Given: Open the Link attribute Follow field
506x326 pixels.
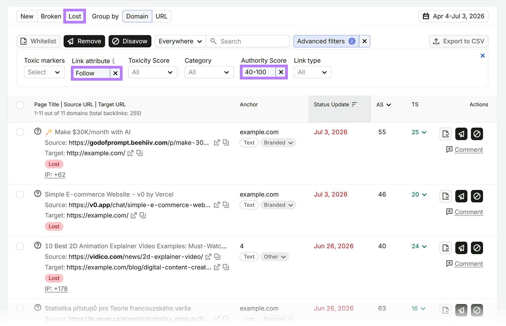Looking at the screenshot, I should [91, 73].
